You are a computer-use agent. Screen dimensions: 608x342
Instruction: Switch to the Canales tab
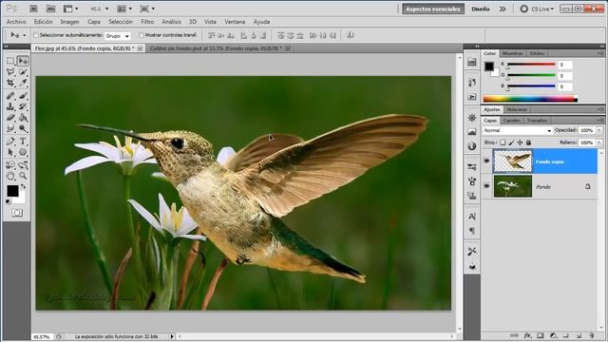[511, 121]
